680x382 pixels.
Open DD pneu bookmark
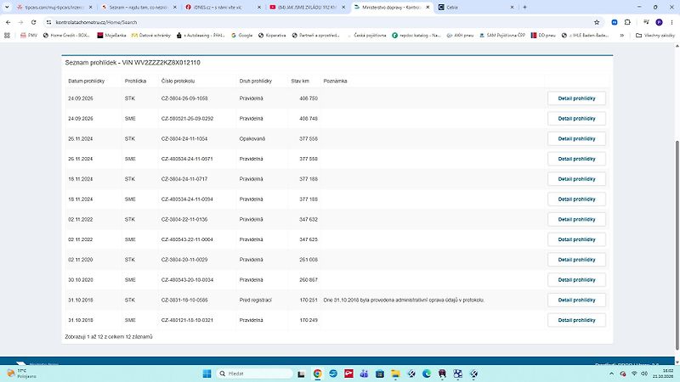(543, 35)
